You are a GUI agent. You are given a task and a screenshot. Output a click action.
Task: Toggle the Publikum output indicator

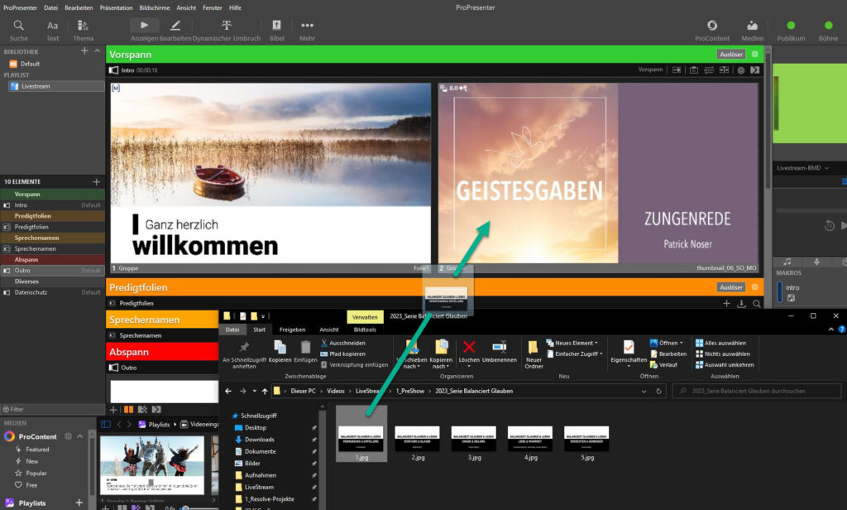tap(791, 30)
